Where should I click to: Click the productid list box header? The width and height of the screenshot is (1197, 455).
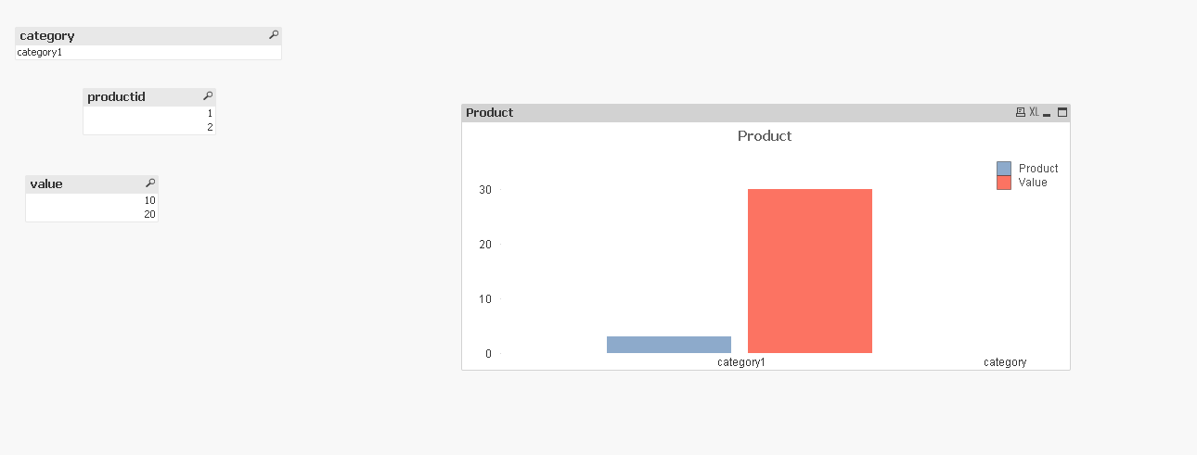pyautogui.click(x=139, y=96)
